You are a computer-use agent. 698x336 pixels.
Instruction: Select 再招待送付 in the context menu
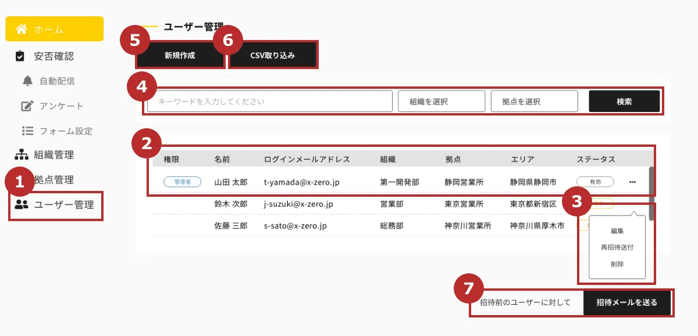[618, 247]
